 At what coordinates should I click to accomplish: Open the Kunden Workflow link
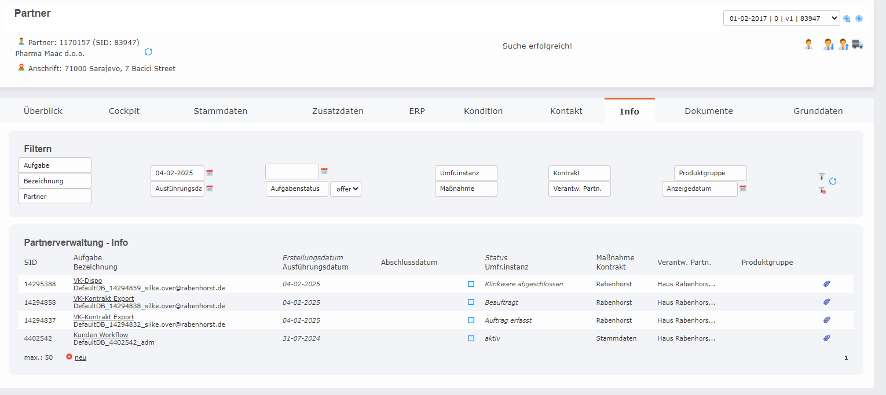coord(101,335)
